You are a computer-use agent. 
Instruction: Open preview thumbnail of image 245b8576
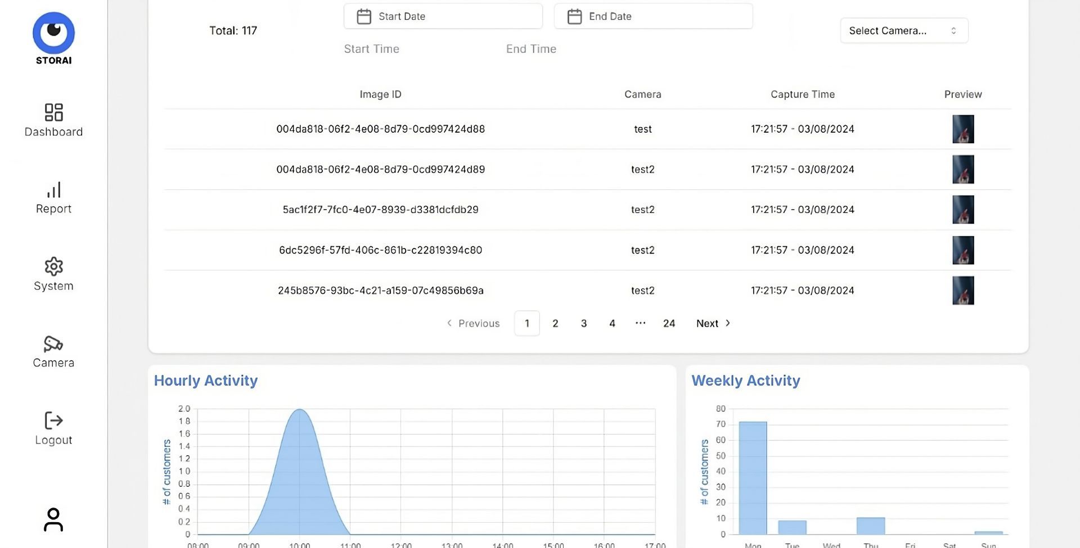(963, 291)
